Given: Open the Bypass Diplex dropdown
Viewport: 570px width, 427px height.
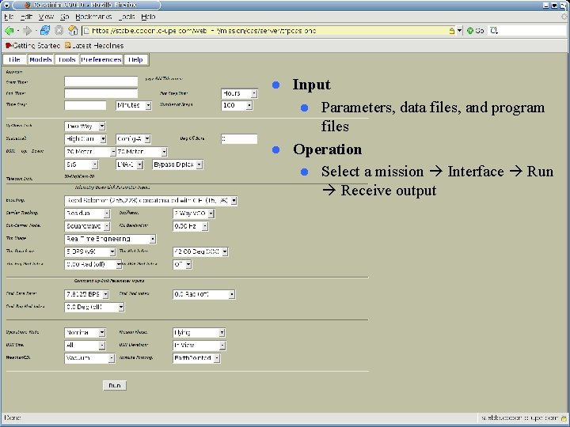Looking at the screenshot, I should (177, 164).
